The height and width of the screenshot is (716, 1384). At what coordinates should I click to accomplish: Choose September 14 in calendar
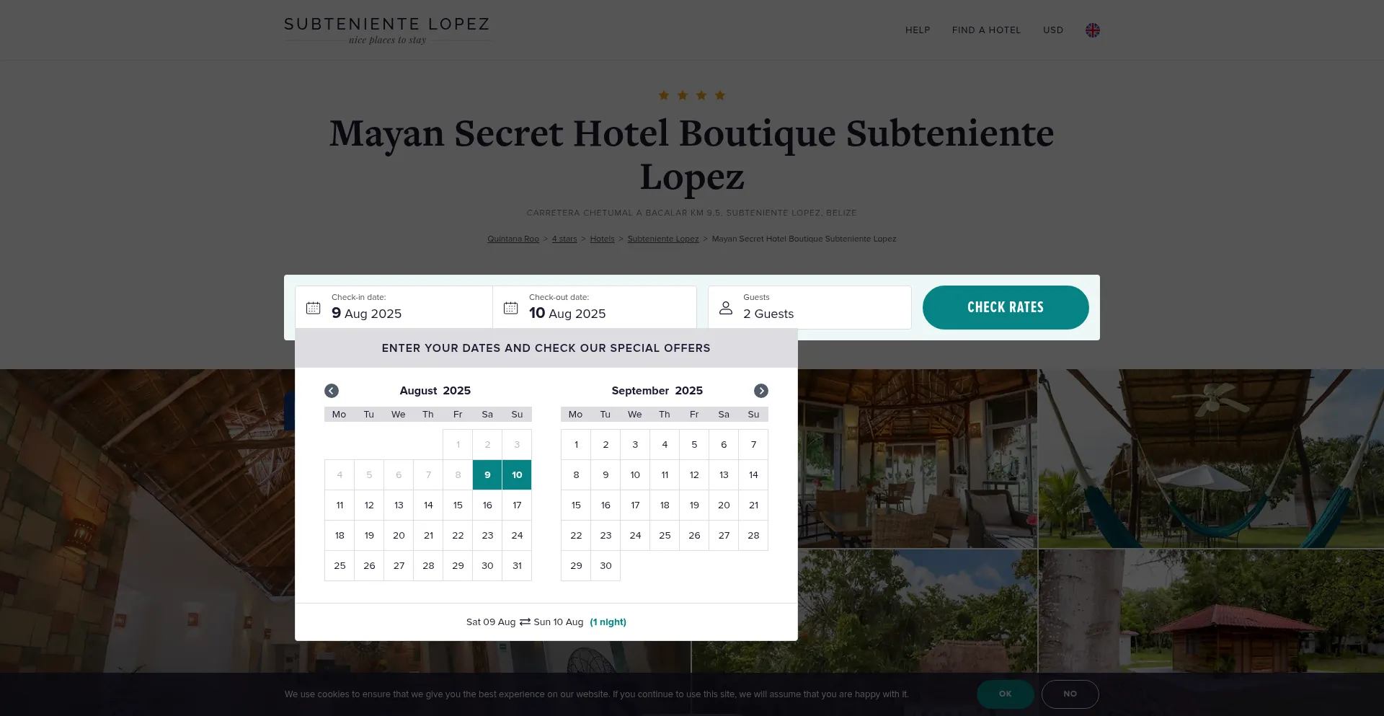753,475
